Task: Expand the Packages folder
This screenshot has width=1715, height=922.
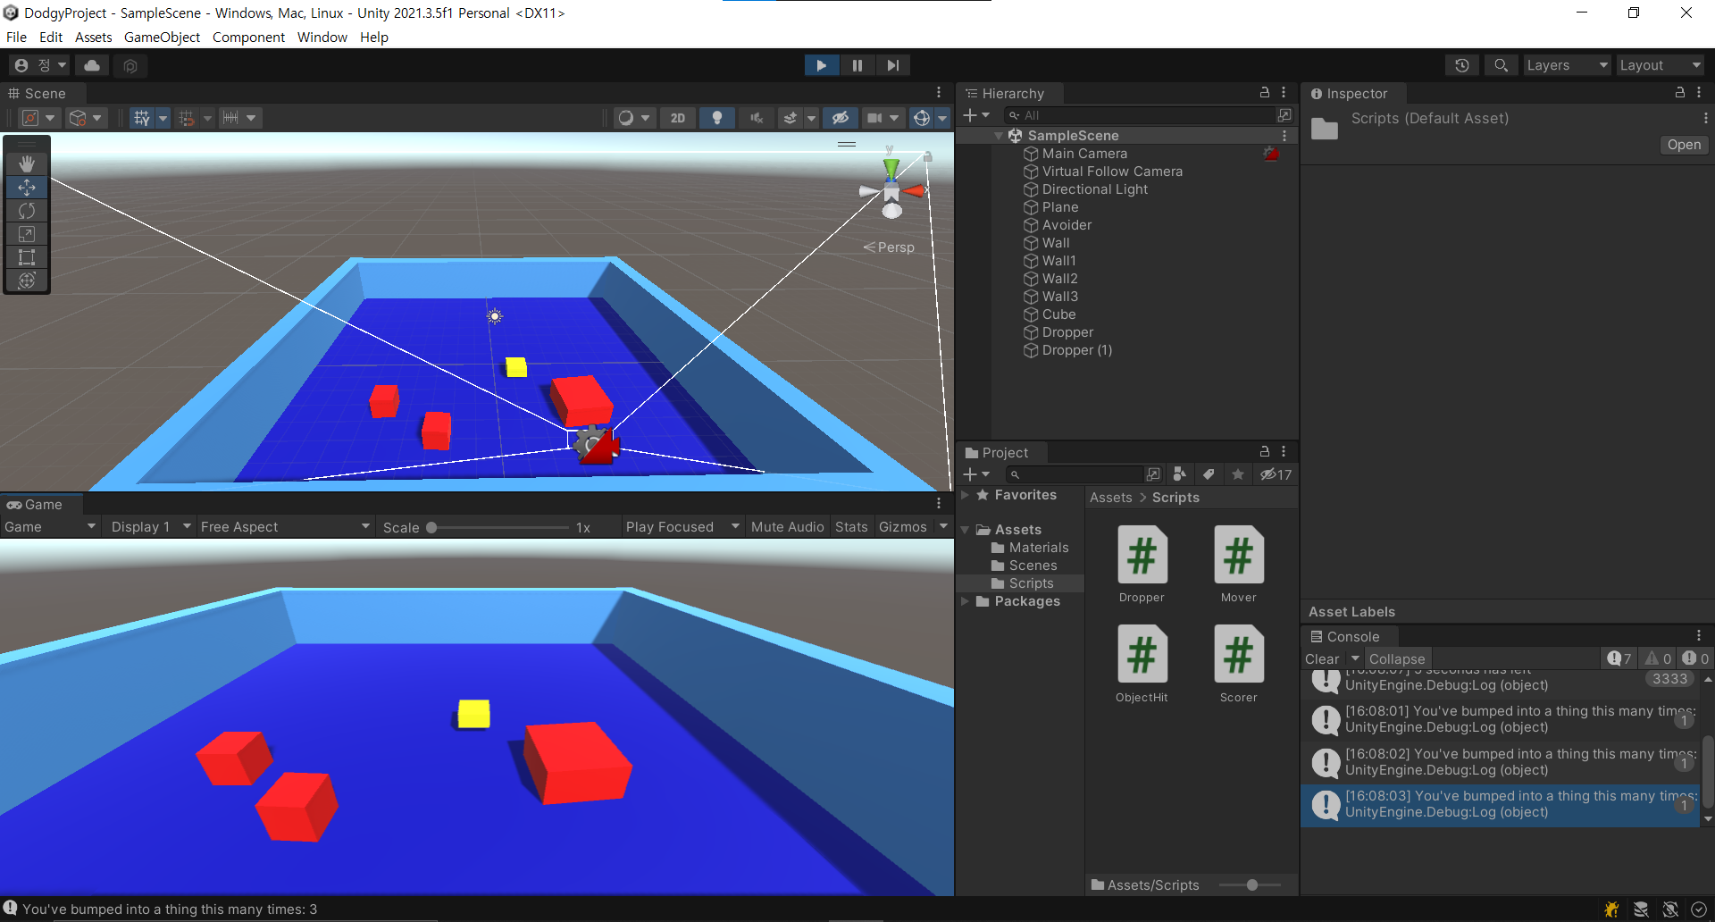Action: (x=966, y=601)
